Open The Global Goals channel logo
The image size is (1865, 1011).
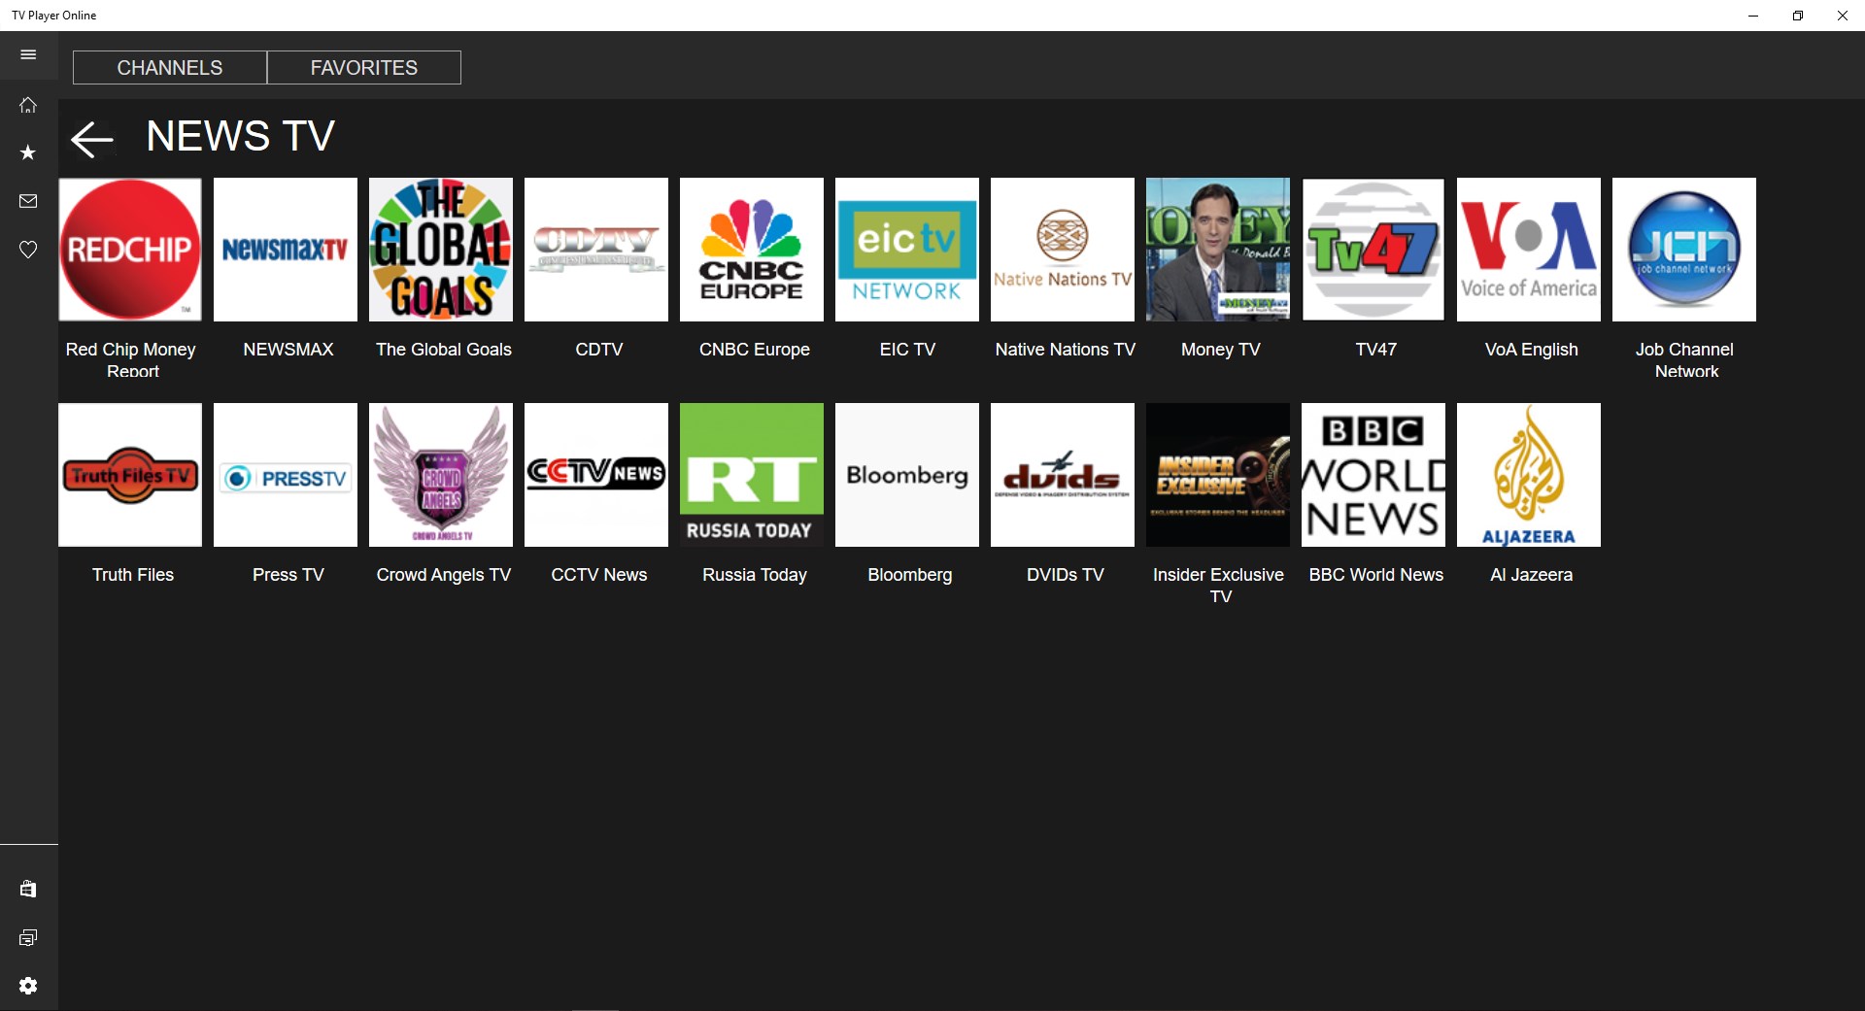coord(441,250)
